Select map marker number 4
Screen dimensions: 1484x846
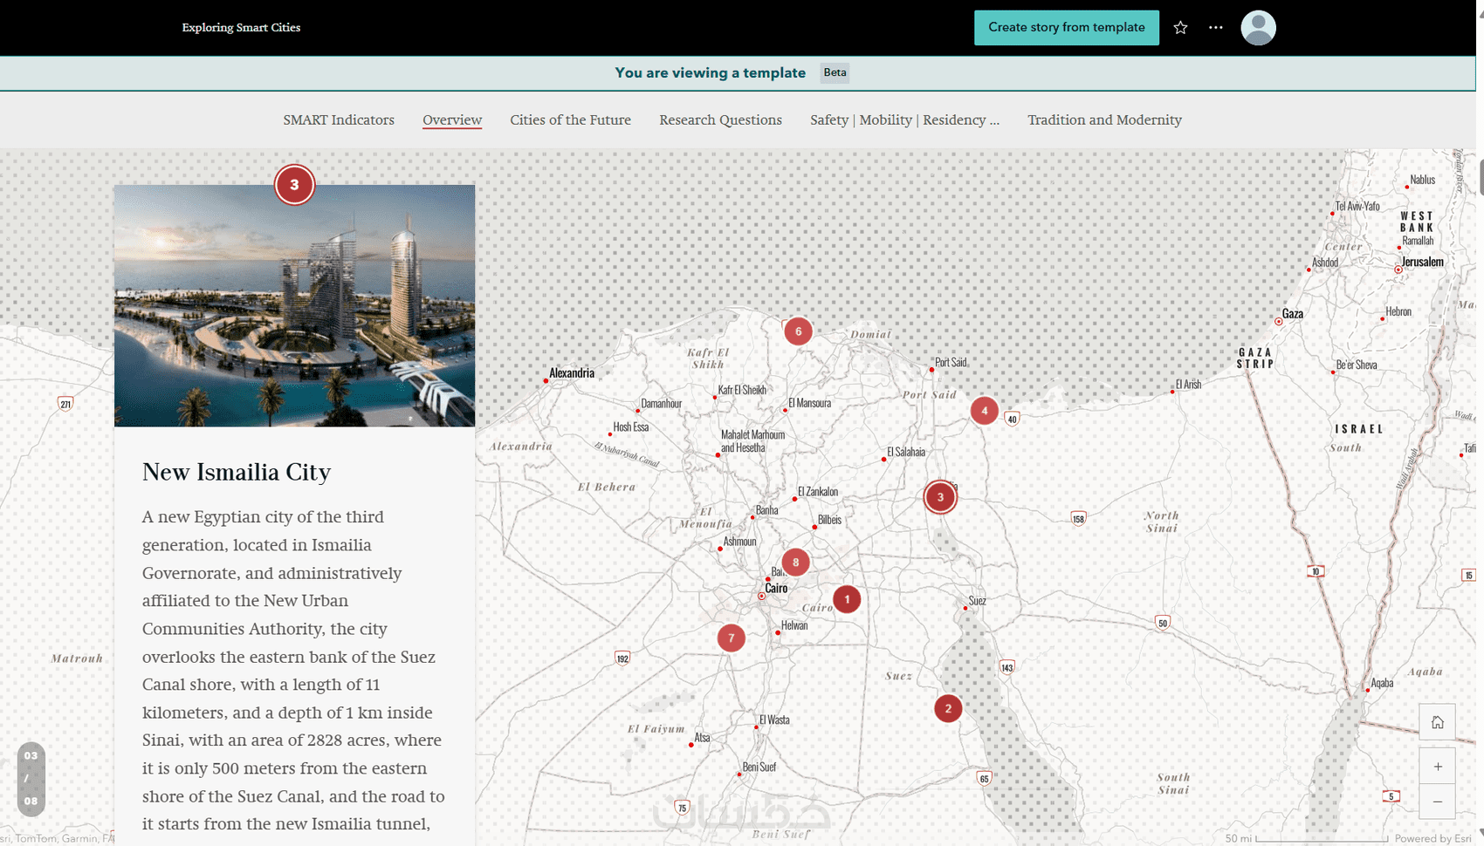pyautogui.click(x=984, y=411)
